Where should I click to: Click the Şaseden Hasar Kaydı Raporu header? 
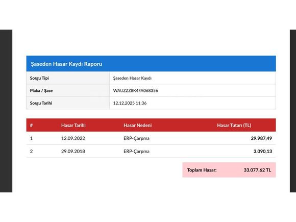(x=66, y=64)
